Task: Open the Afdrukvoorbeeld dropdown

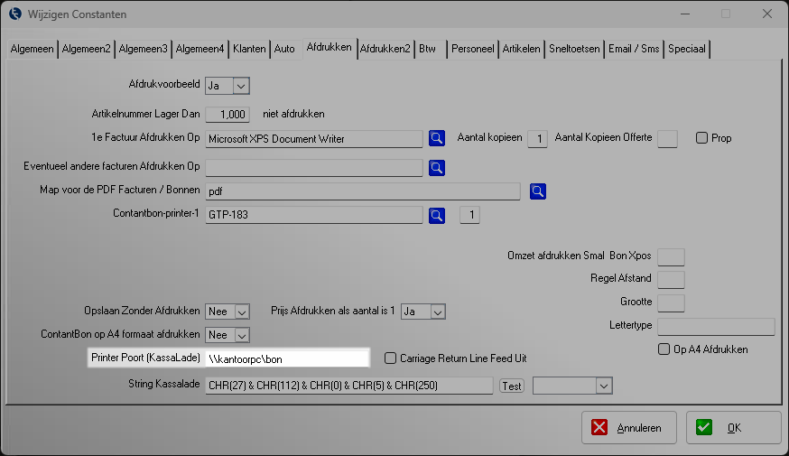Action: pos(240,85)
